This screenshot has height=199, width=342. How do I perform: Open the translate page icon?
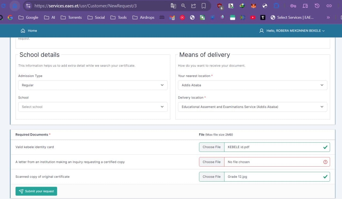[173, 6]
